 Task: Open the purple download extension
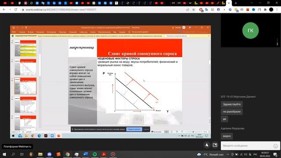click(x=218, y=10)
